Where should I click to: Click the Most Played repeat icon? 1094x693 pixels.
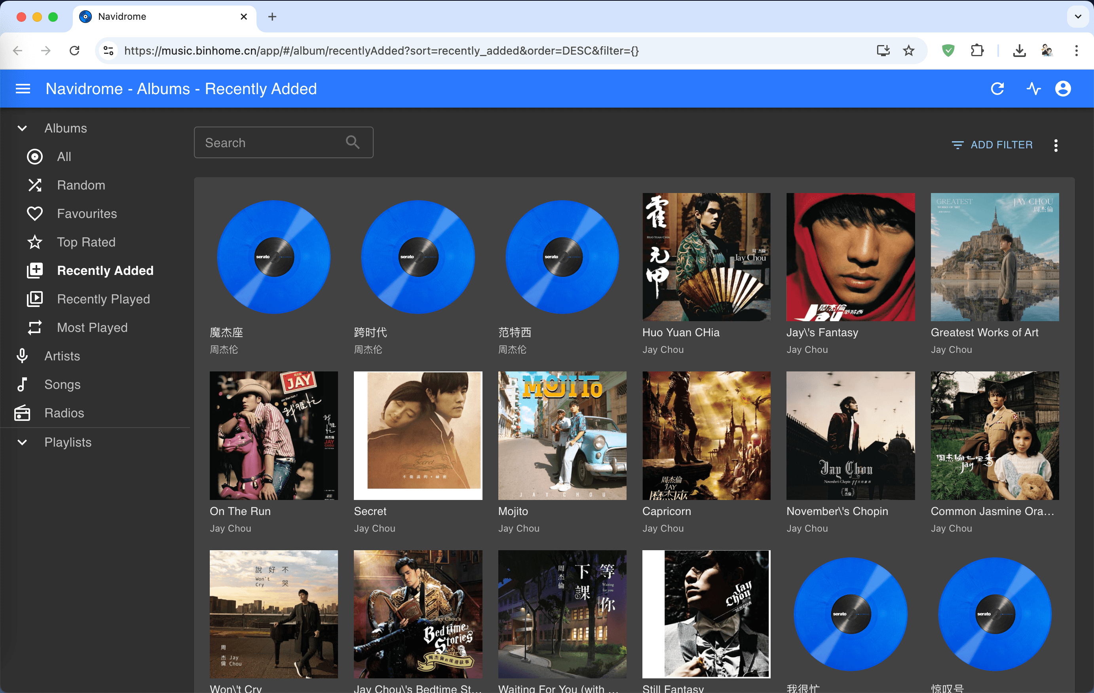point(34,328)
